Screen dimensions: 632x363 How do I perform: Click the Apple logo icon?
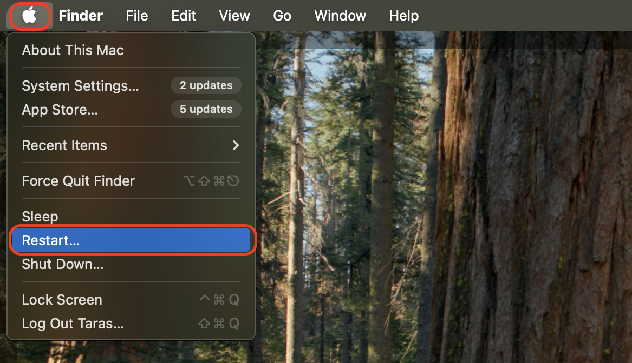click(30, 16)
